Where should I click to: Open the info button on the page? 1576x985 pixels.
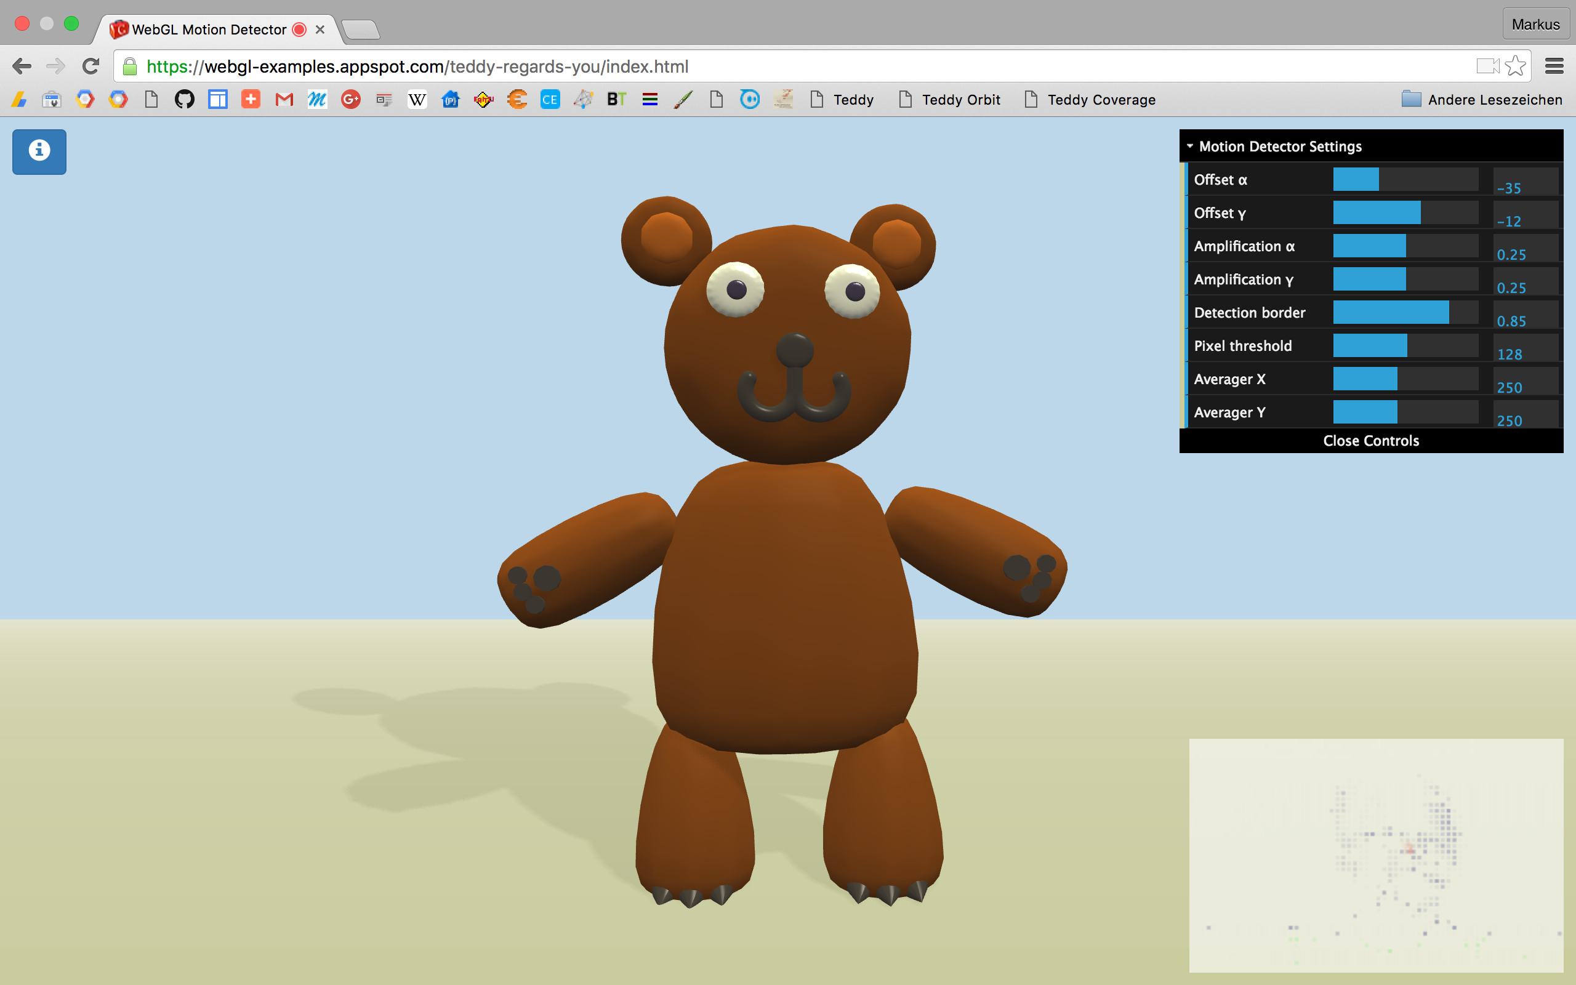point(39,151)
